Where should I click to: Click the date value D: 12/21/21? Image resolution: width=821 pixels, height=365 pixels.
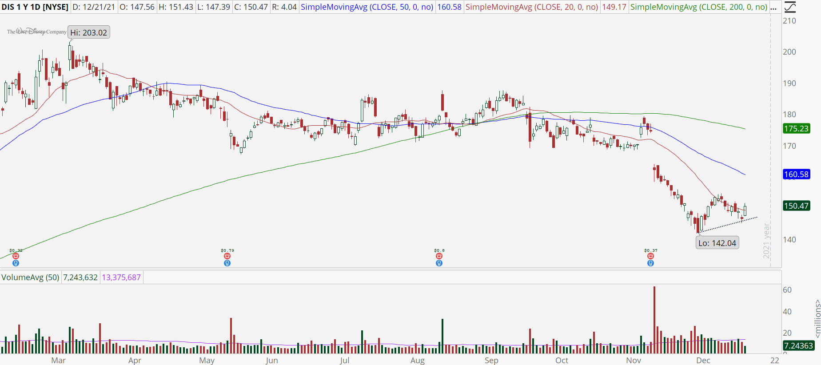point(94,7)
